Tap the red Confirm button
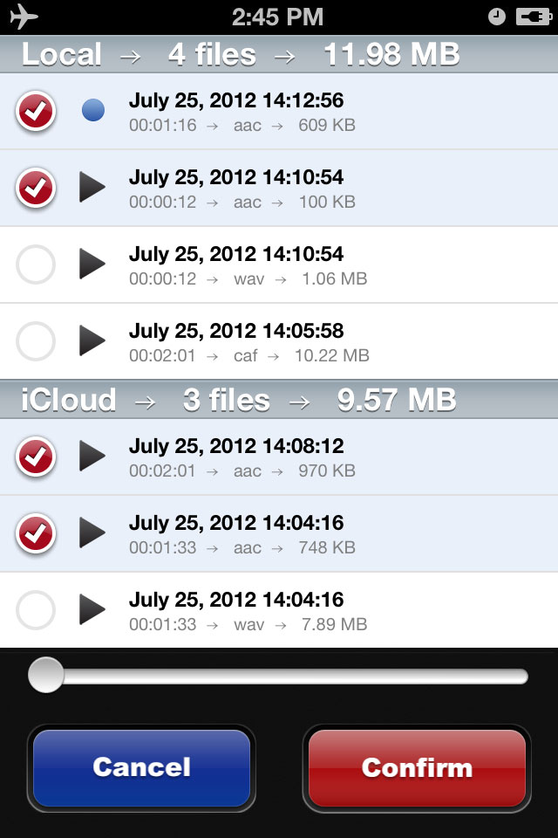 417,768
